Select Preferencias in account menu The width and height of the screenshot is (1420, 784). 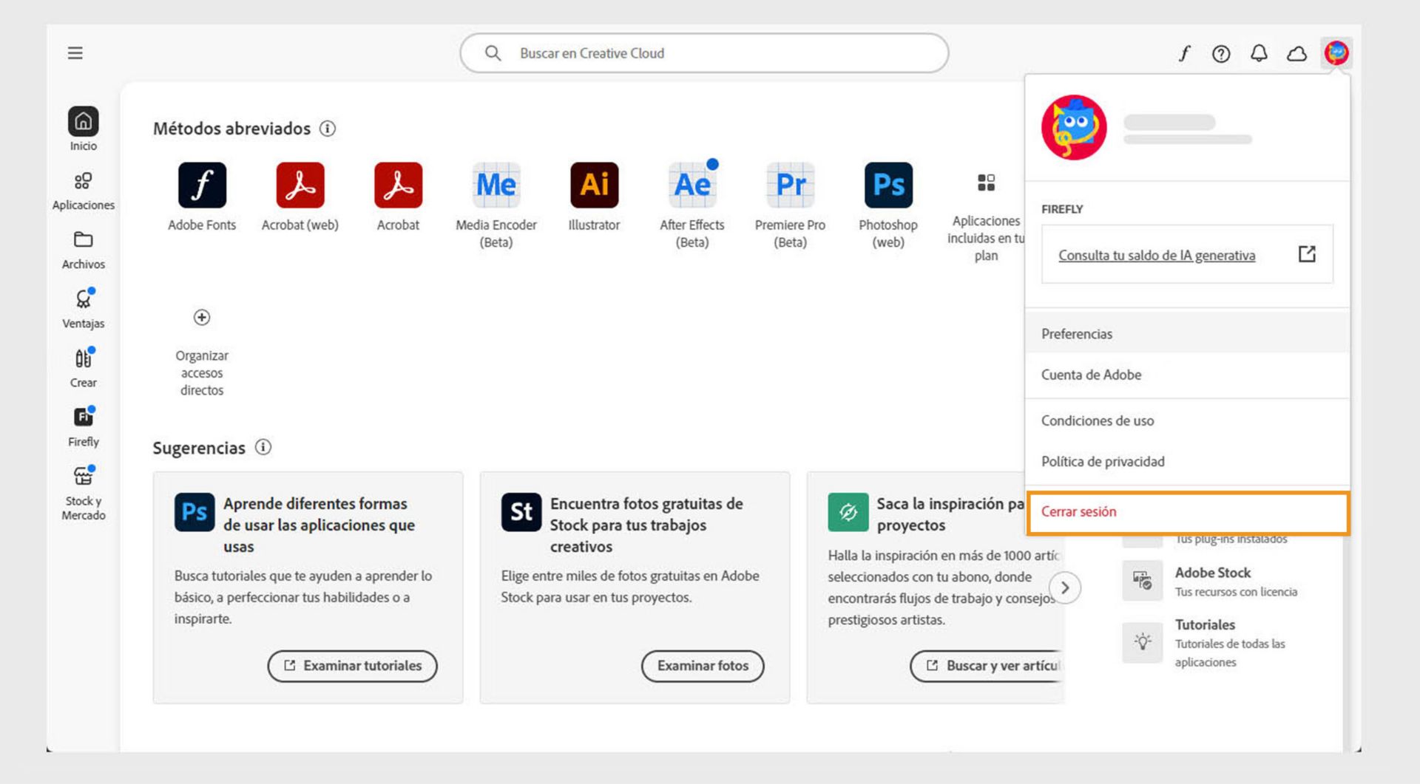1187,333
